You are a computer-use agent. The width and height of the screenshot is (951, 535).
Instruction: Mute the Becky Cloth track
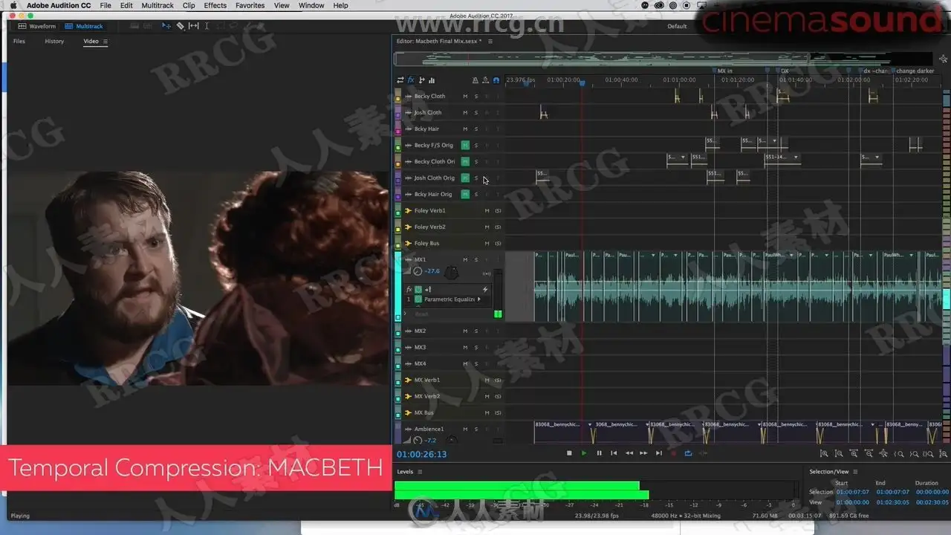click(x=465, y=97)
